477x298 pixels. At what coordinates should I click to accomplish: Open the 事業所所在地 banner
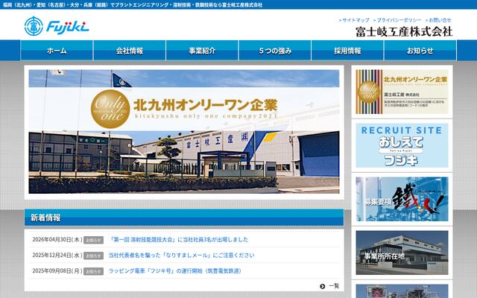coord(402,253)
